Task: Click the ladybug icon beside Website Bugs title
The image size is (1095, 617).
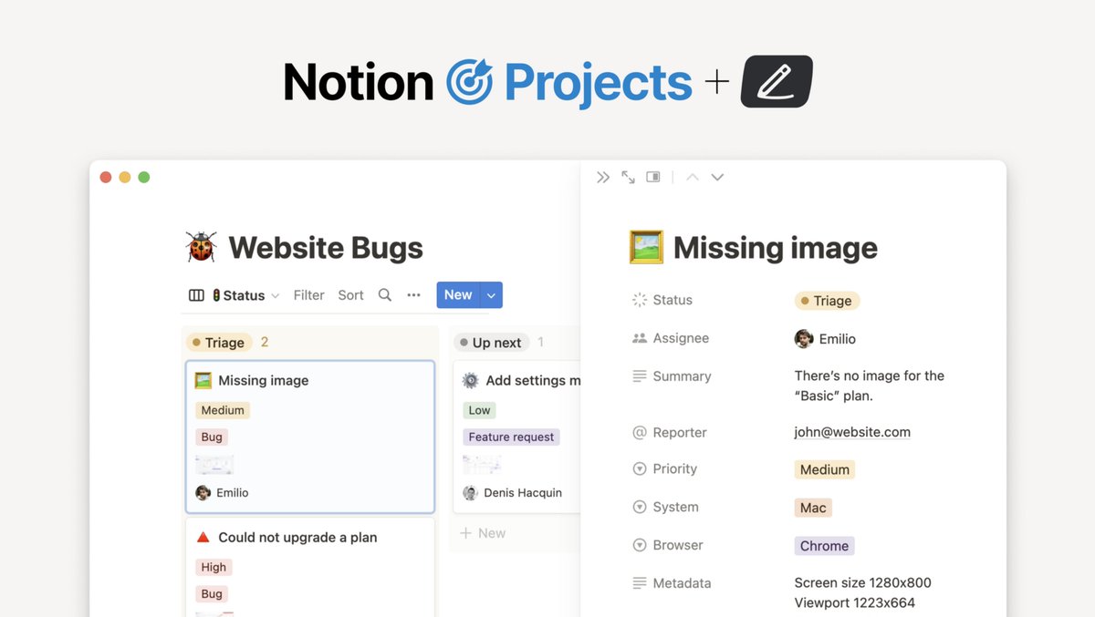Action: click(x=200, y=246)
